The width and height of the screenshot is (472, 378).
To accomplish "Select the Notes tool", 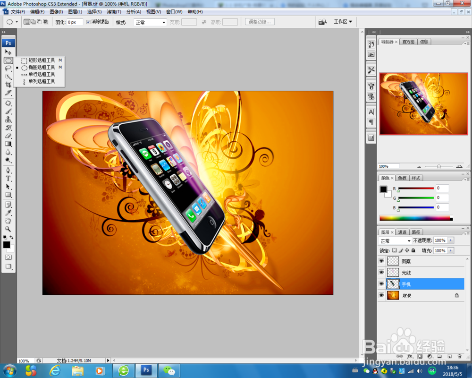I will (x=8, y=205).
